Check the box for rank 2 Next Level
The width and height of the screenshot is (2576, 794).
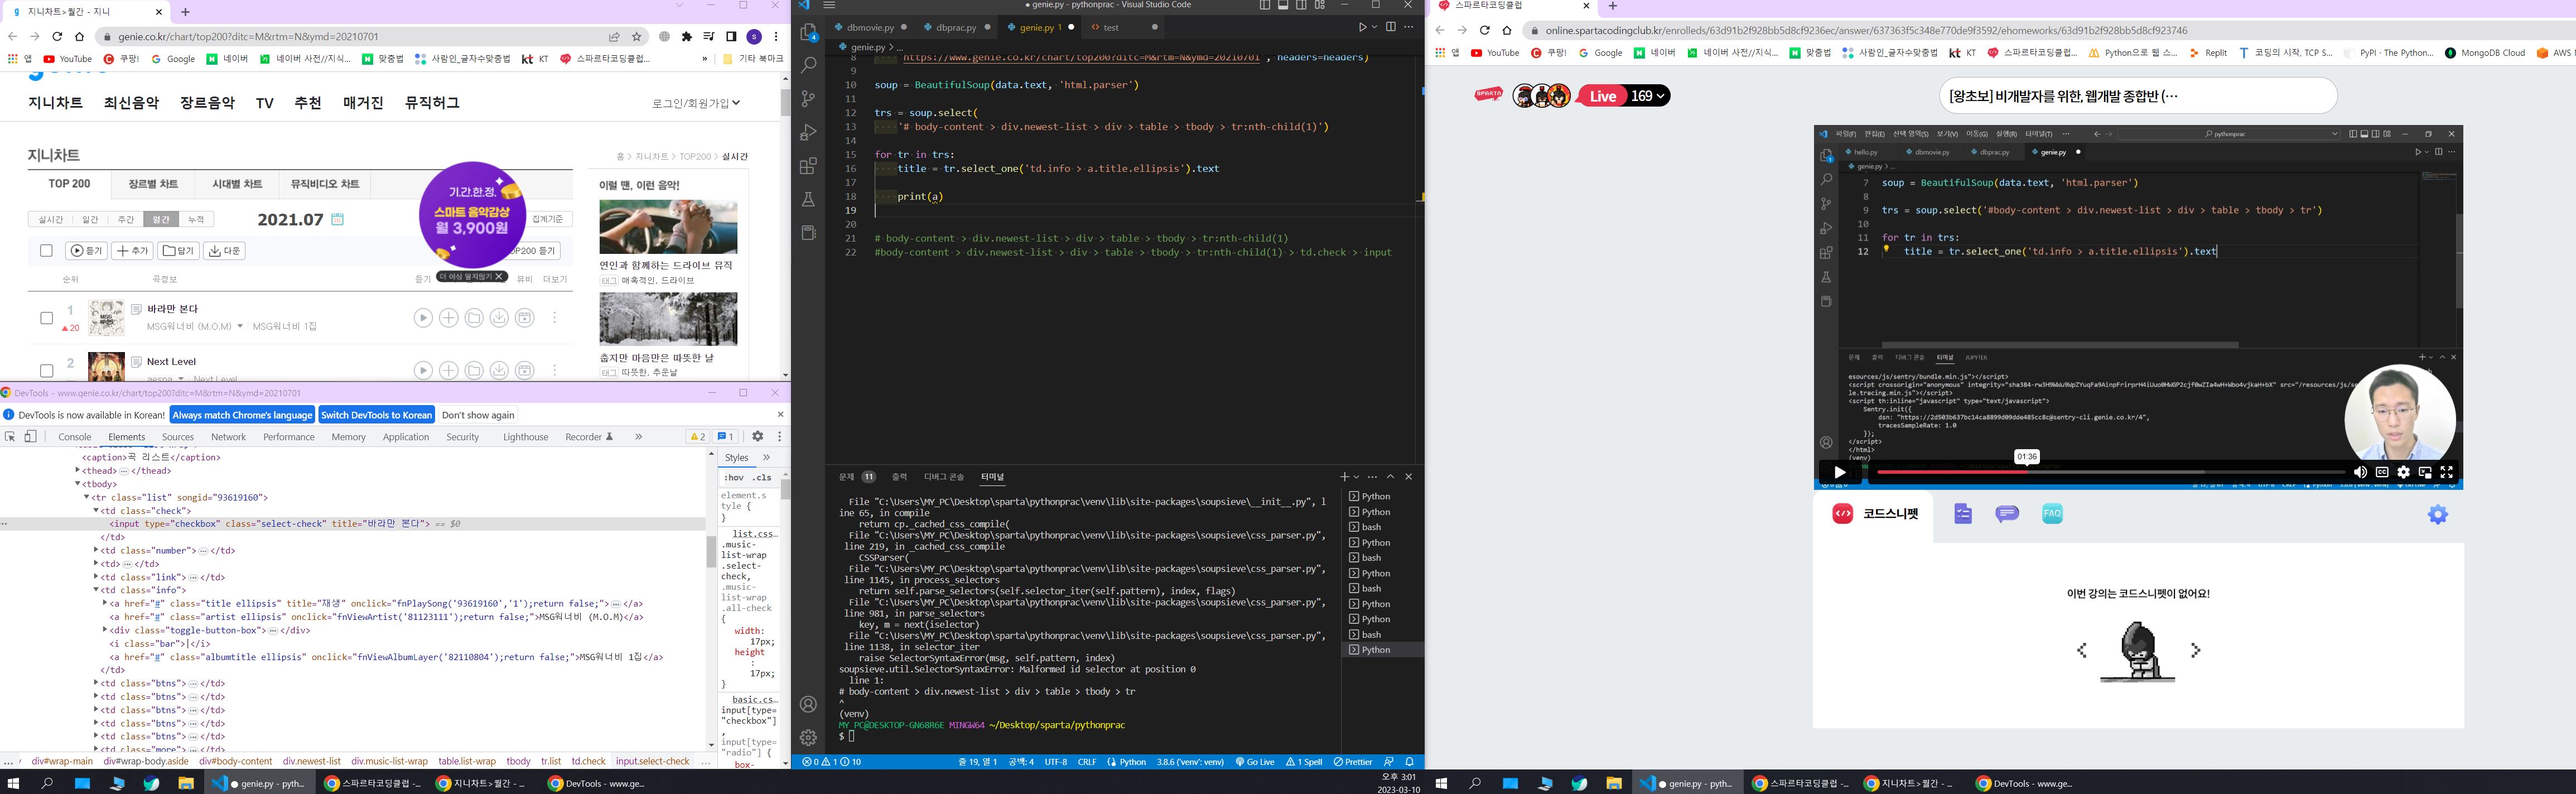pos(46,370)
